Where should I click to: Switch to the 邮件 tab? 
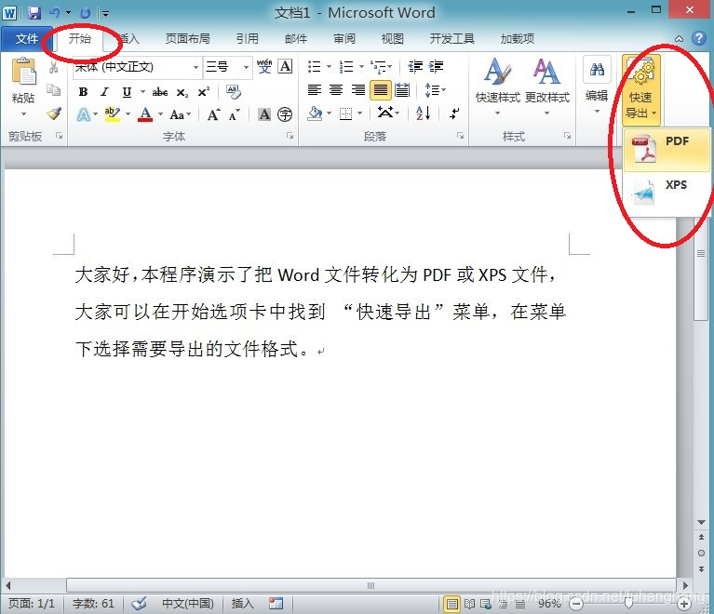pyautogui.click(x=296, y=39)
